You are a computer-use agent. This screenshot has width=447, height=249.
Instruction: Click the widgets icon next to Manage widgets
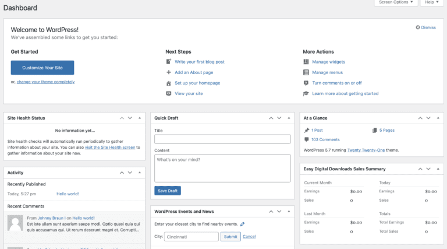[x=306, y=62]
